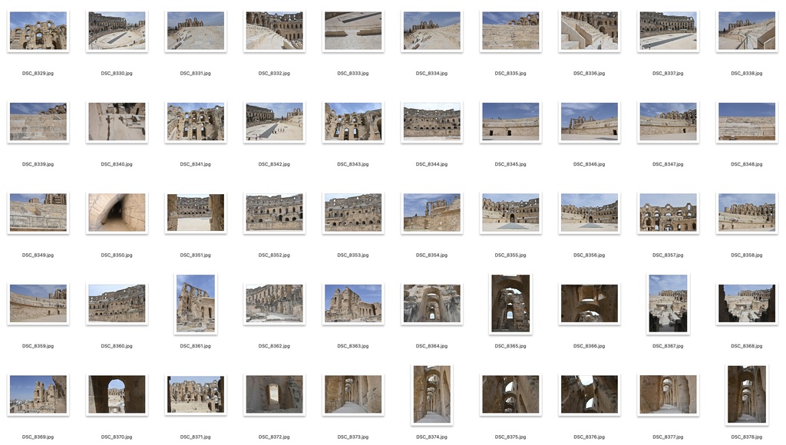Select the DSC_8348.jpg thumbnail
The image size is (786, 445).
(746, 121)
